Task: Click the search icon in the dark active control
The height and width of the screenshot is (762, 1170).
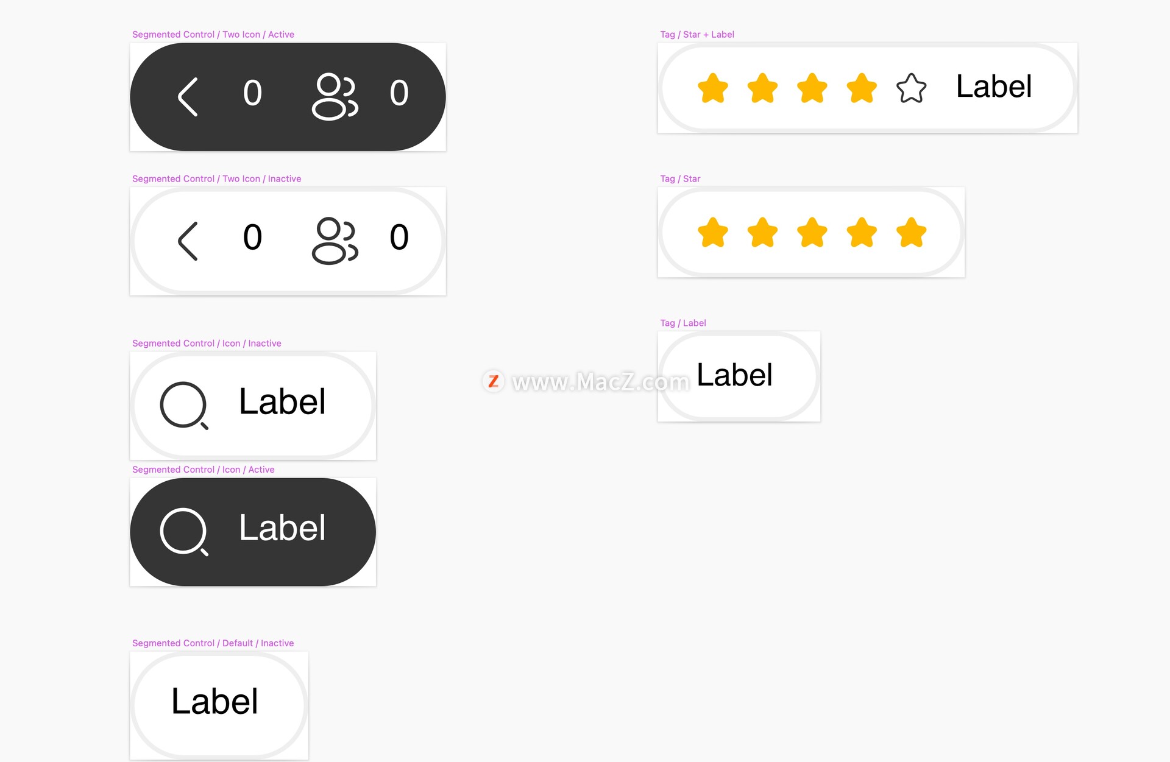Action: pos(183,531)
